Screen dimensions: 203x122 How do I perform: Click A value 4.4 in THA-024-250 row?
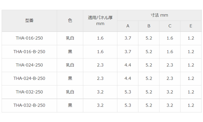pyautogui.click(x=128, y=65)
